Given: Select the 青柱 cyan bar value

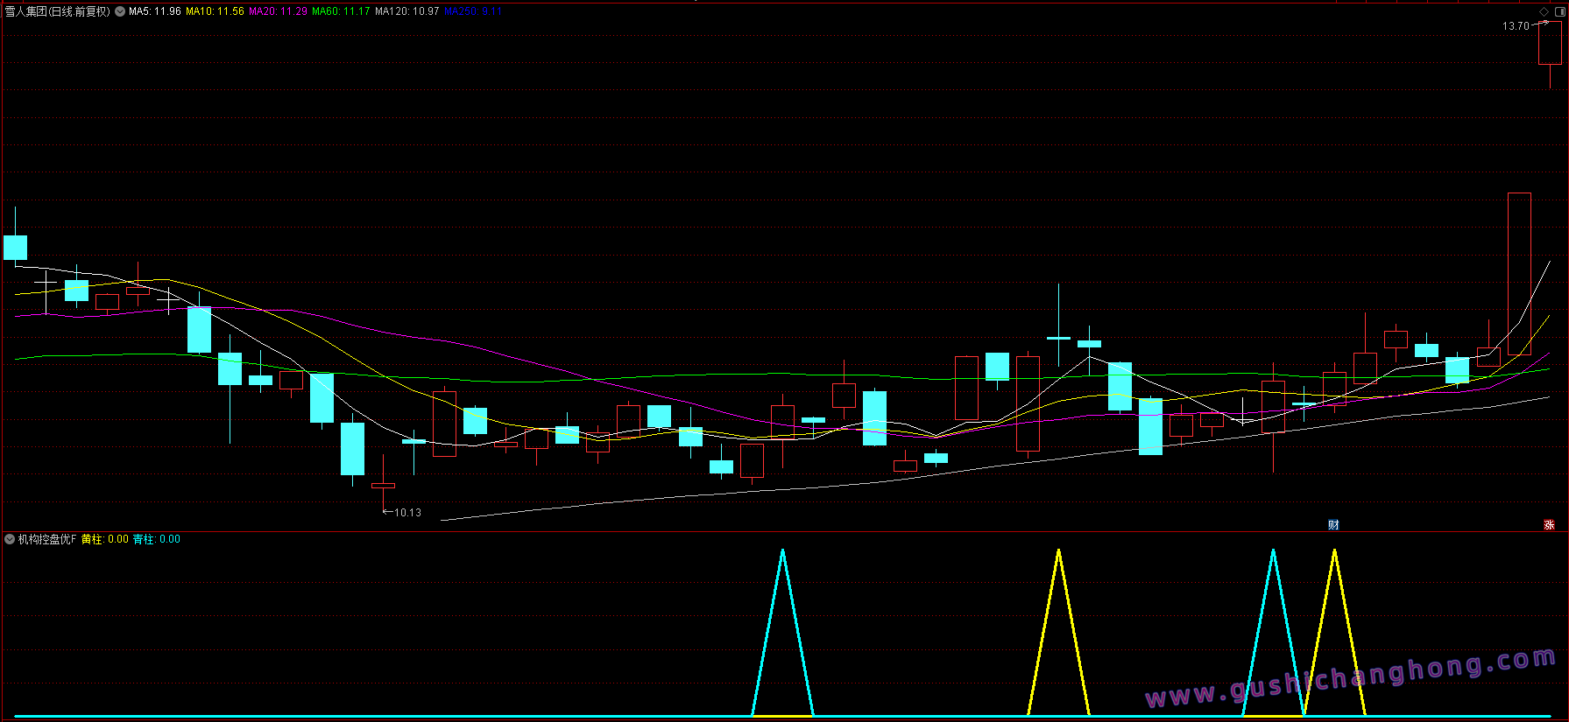Looking at the screenshot, I should click(x=156, y=539).
